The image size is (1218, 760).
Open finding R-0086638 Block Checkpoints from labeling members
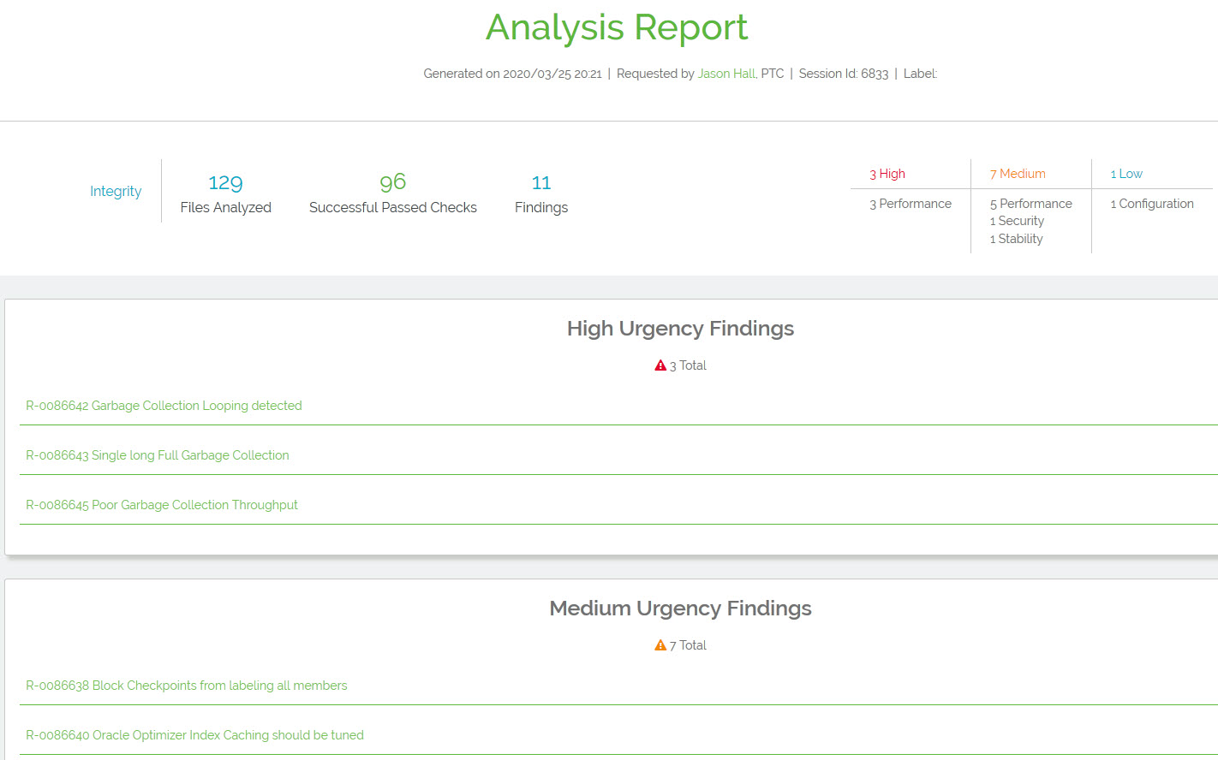pyautogui.click(x=186, y=685)
